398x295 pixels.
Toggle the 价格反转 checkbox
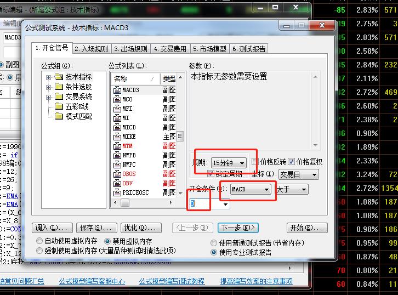(x=255, y=161)
